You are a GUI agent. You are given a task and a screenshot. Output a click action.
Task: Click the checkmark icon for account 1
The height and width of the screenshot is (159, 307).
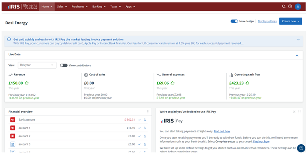click(x=139, y=128)
